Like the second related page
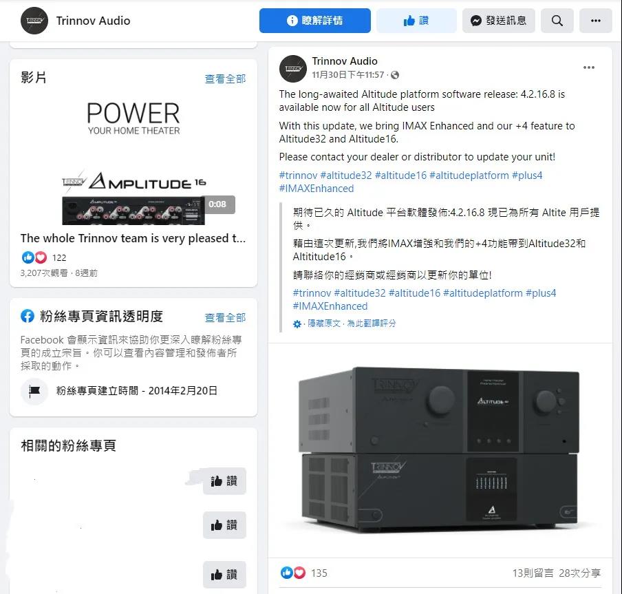Image resolution: width=622 pixels, height=594 pixels. point(224,525)
